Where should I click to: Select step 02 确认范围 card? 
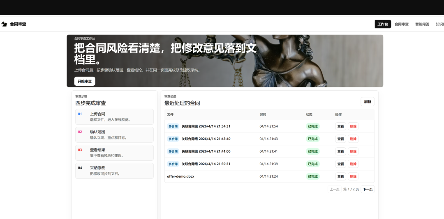point(114,135)
